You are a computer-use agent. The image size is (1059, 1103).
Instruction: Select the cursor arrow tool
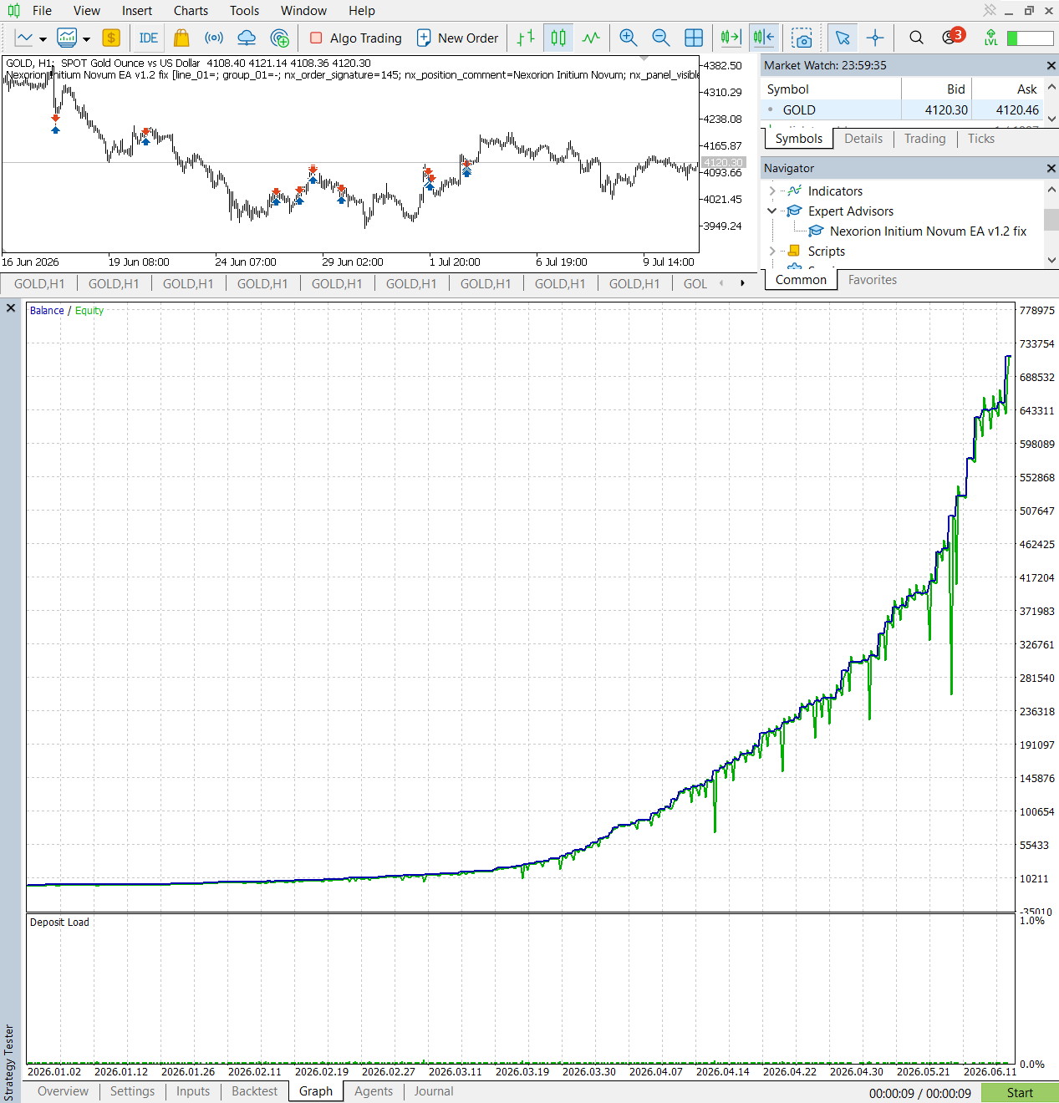click(843, 38)
